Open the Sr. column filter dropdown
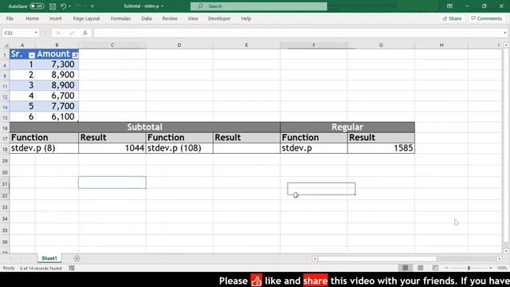 click(32, 55)
